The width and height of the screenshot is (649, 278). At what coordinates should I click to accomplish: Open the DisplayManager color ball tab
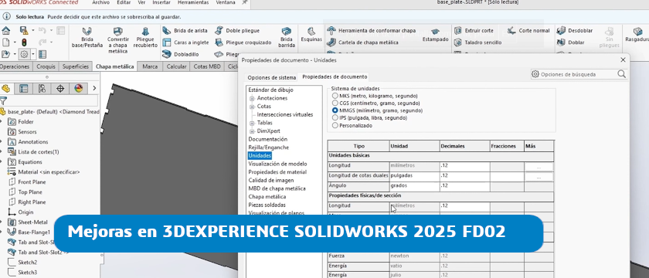click(78, 88)
